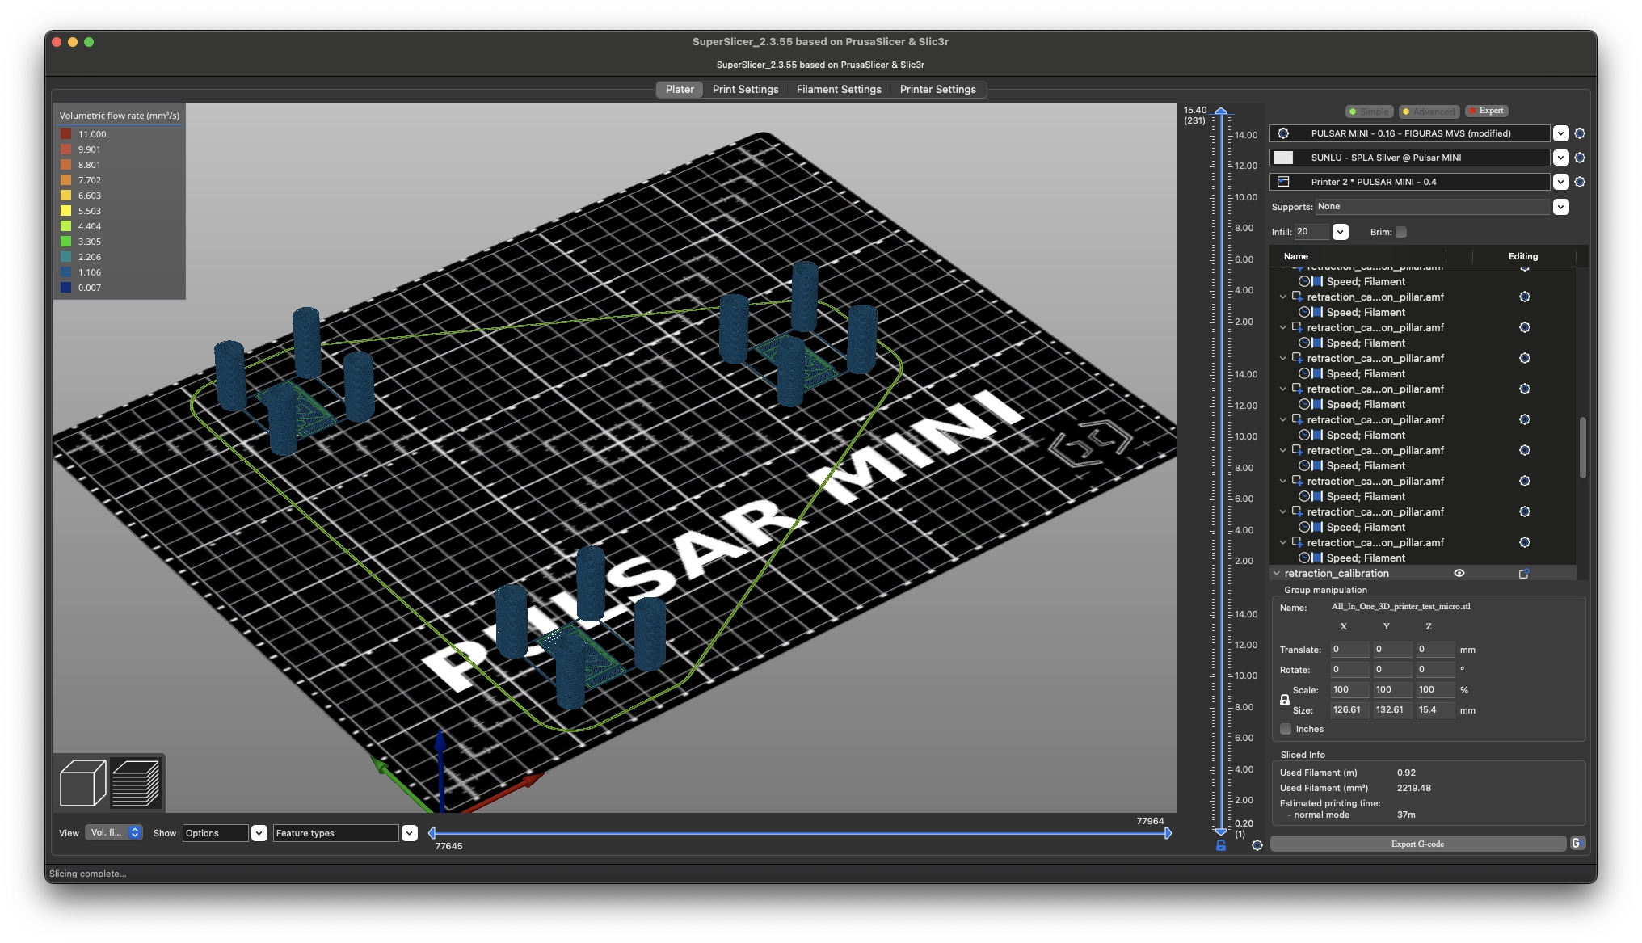The height and width of the screenshot is (943, 1642).
Task: Switch to sliced layers preview icon
Action: point(136,782)
